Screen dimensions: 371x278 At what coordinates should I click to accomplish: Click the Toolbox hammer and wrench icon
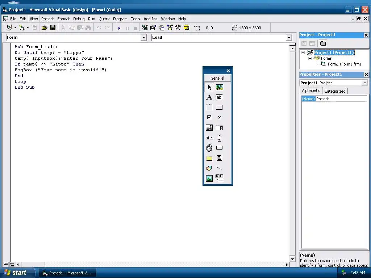point(178,28)
